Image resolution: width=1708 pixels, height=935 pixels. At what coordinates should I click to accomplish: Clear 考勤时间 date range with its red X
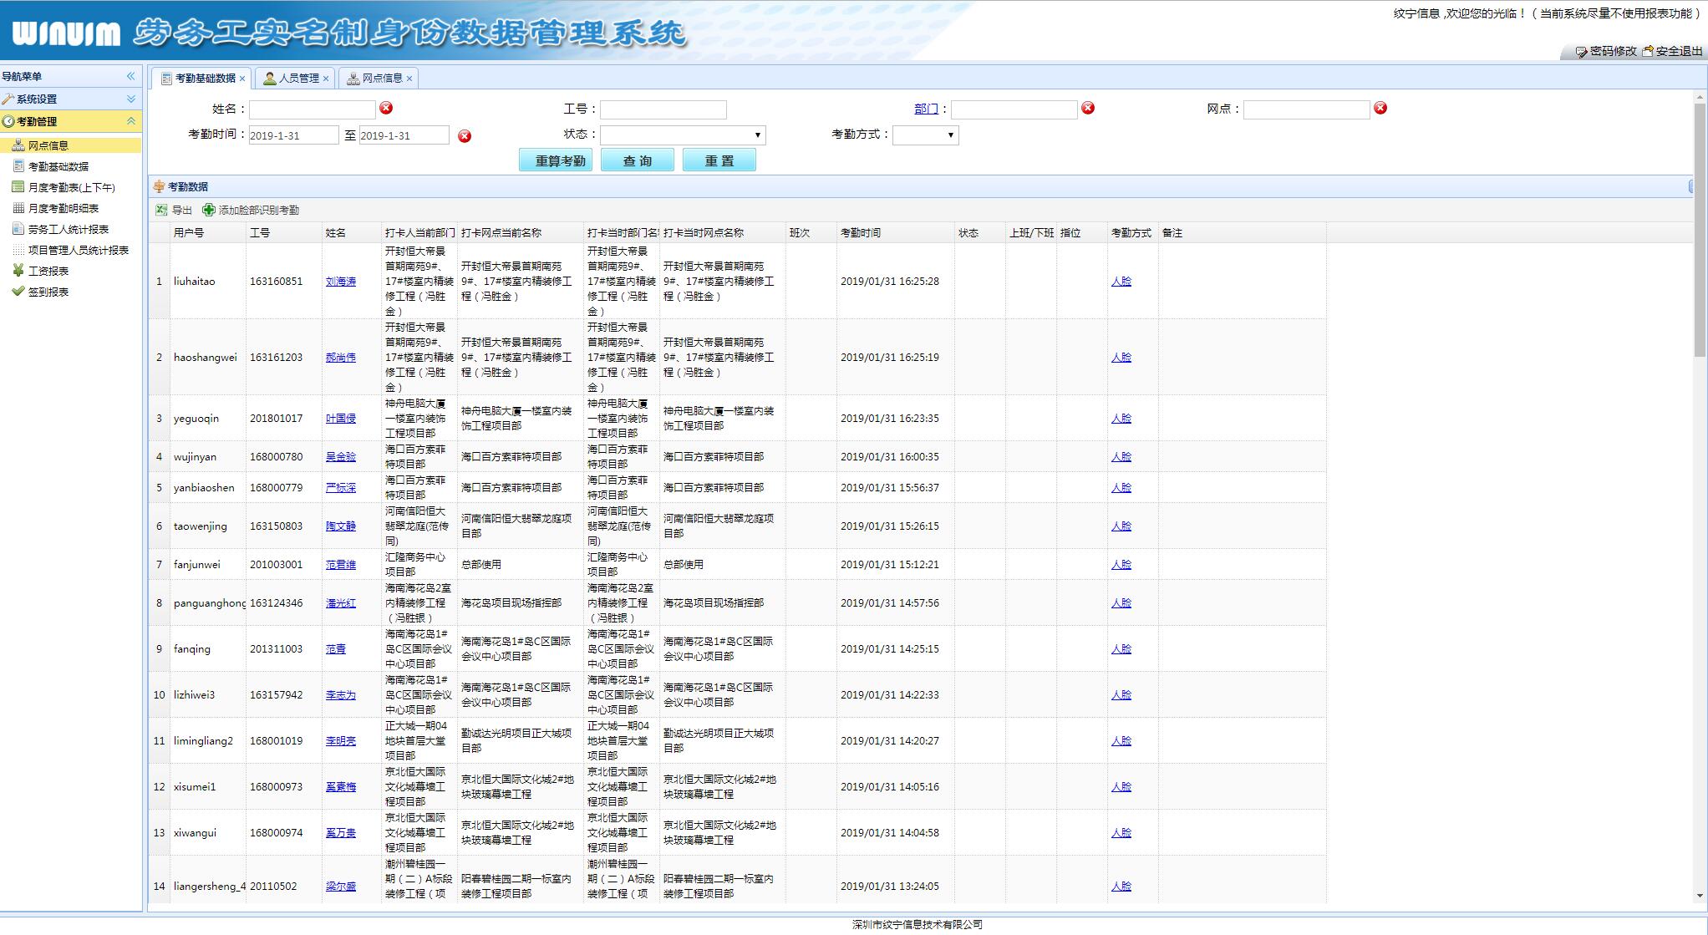[x=465, y=136]
